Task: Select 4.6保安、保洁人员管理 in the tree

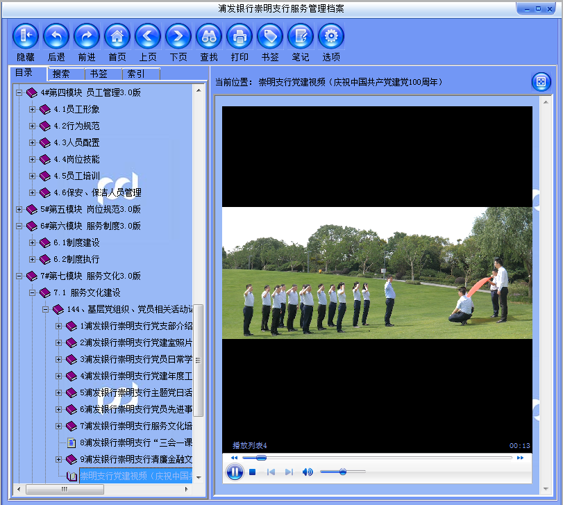Action: [97, 192]
